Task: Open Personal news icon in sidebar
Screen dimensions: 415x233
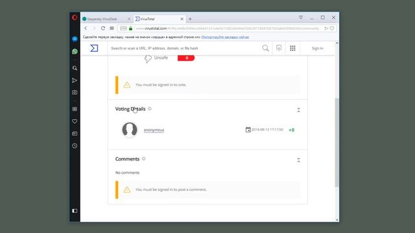Action: click(x=75, y=133)
